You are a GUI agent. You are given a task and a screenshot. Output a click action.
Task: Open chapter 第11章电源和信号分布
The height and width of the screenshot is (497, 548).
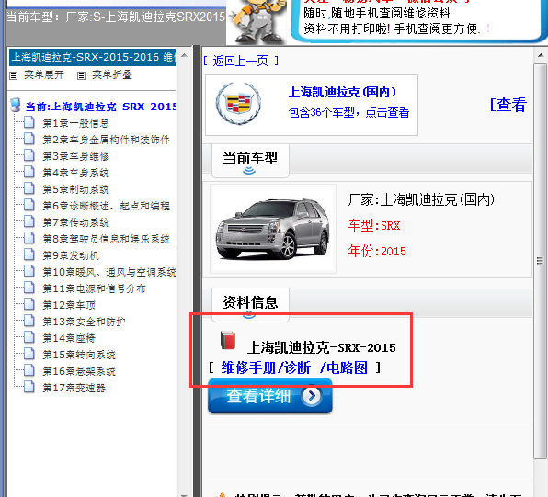(94, 288)
